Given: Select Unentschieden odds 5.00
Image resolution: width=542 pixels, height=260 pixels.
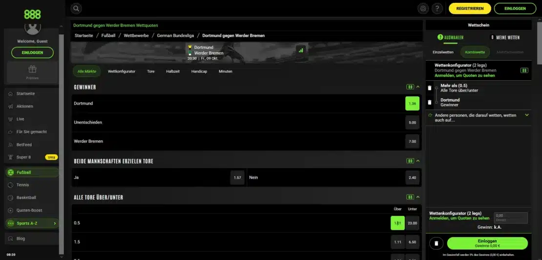Looking at the screenshot, I should point(412,122).
